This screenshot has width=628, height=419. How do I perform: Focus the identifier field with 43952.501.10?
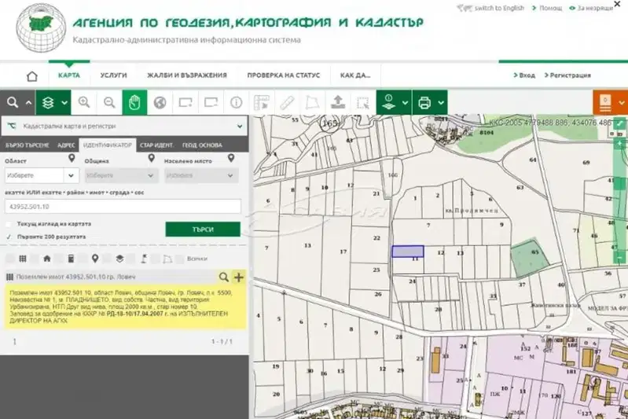[123, 207]
